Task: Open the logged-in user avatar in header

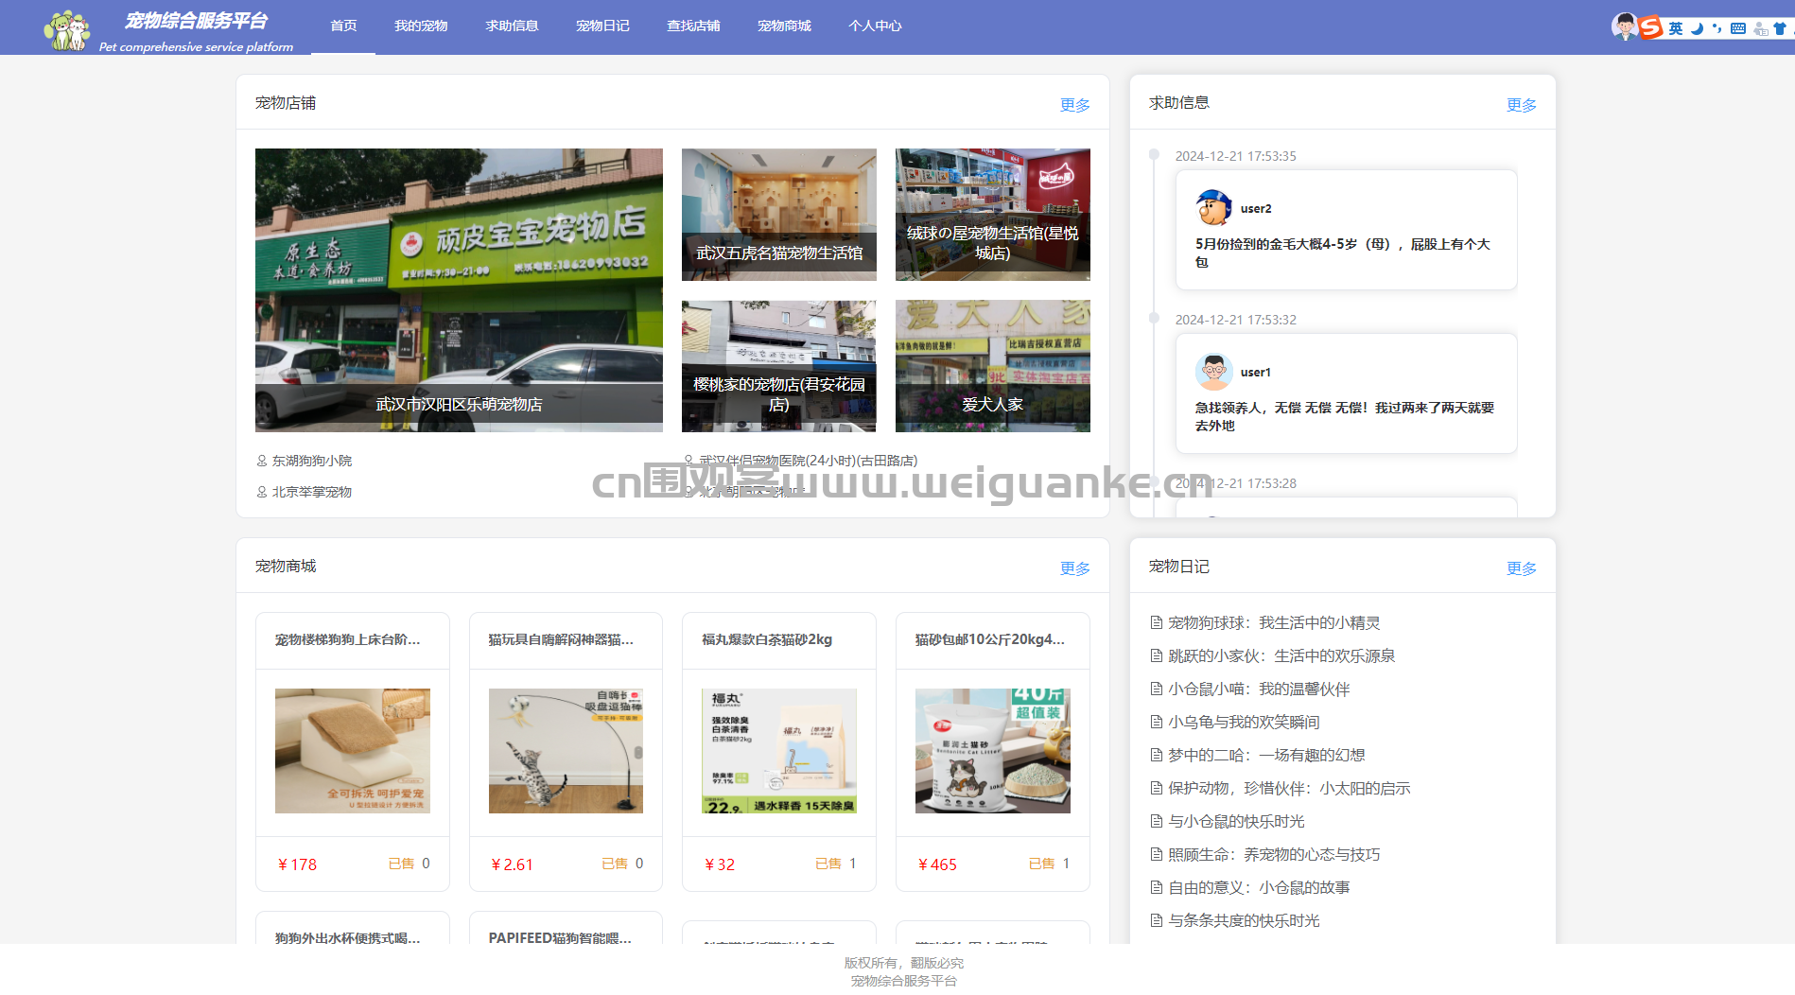Action: [x=1625, y=26]
